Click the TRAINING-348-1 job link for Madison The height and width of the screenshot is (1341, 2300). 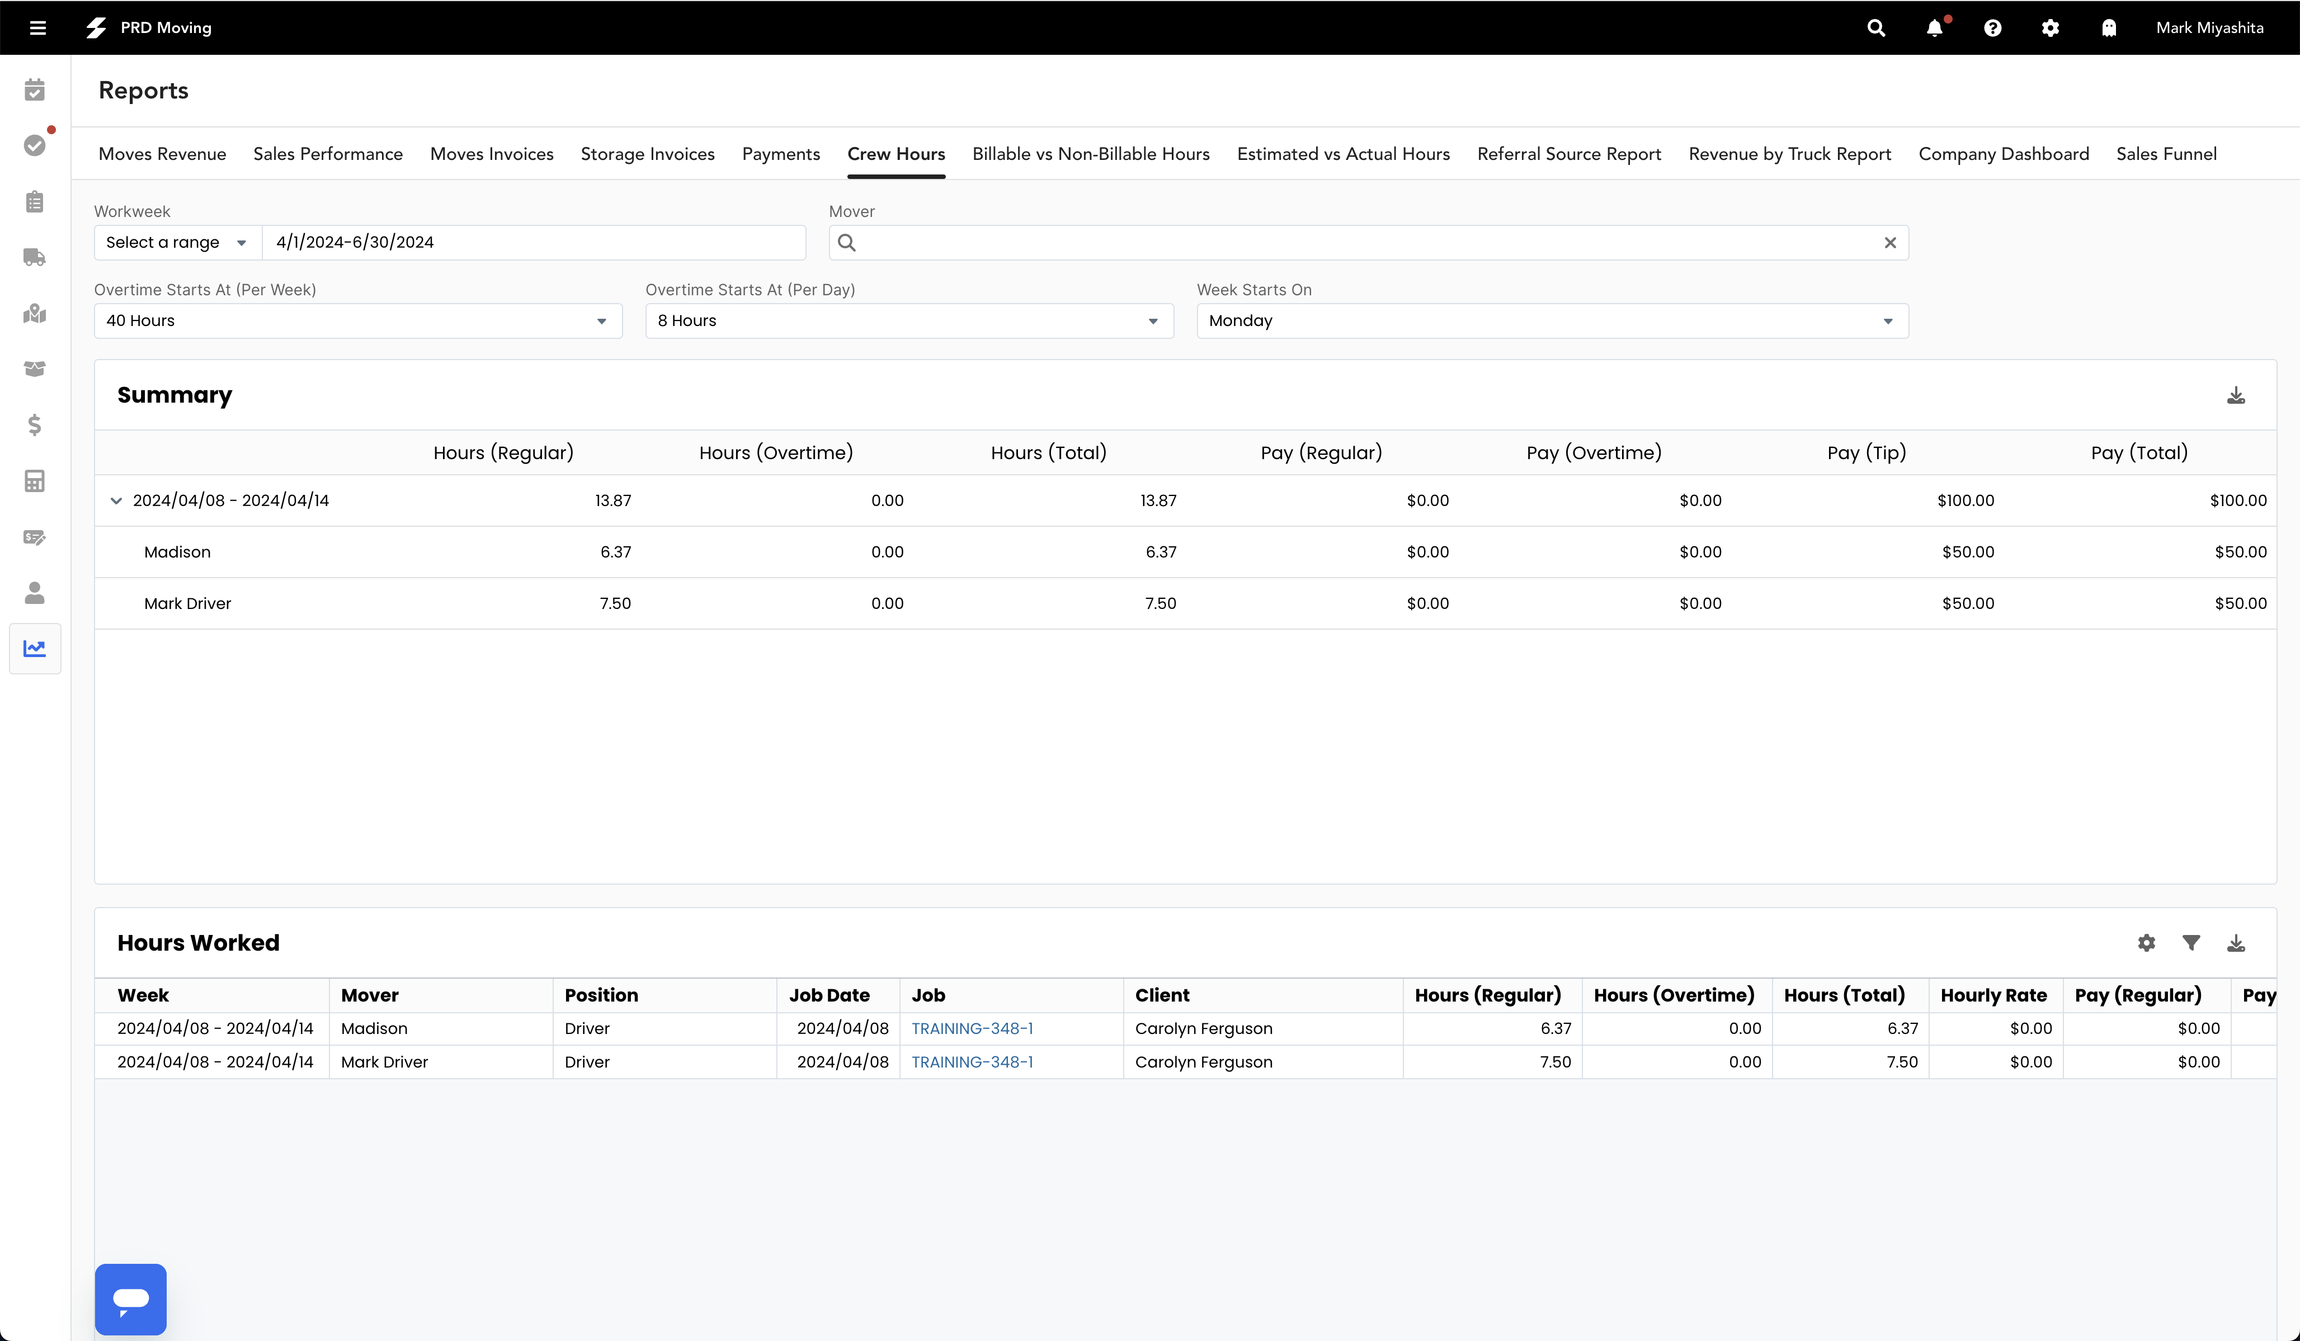[x=970, y=1028]
